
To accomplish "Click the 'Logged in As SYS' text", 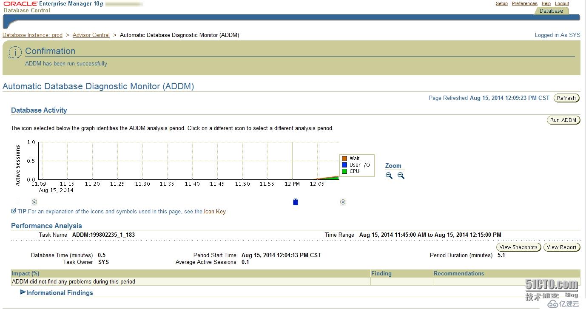I will point(558,35).
